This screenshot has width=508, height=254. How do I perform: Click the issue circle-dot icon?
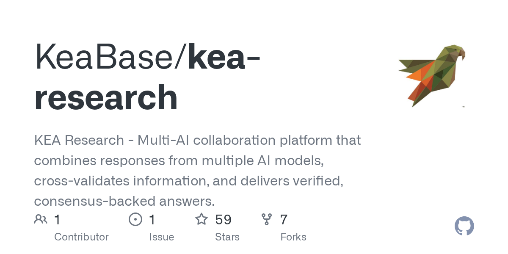point(135,219)
